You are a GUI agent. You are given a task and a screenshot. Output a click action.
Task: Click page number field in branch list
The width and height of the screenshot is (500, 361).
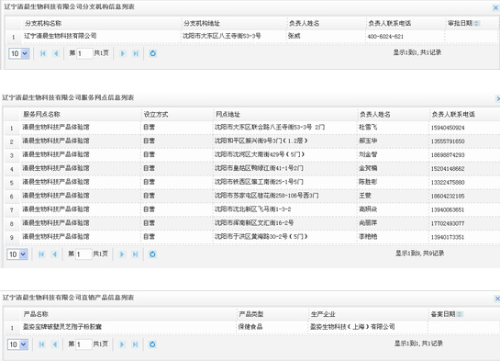84,53
